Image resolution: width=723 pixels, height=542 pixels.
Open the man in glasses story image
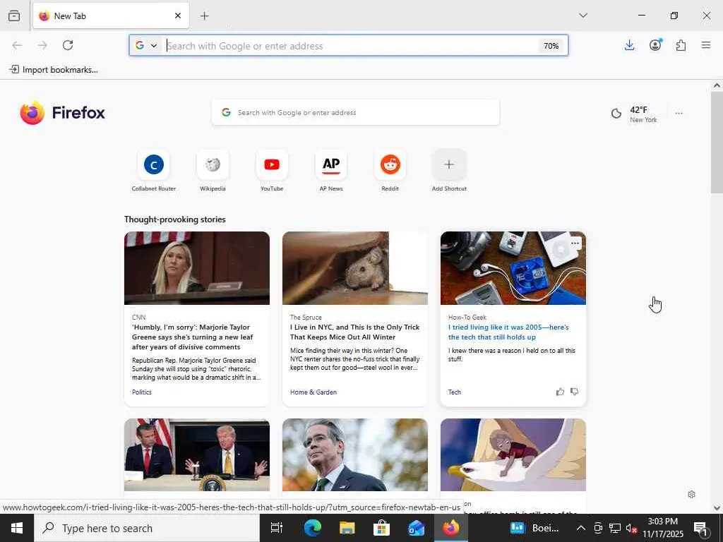click(x=355, y=455)
